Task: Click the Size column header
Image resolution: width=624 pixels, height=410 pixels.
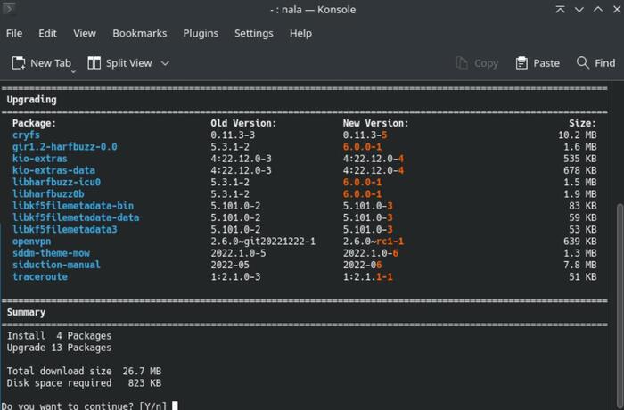Action: [582, 123]
